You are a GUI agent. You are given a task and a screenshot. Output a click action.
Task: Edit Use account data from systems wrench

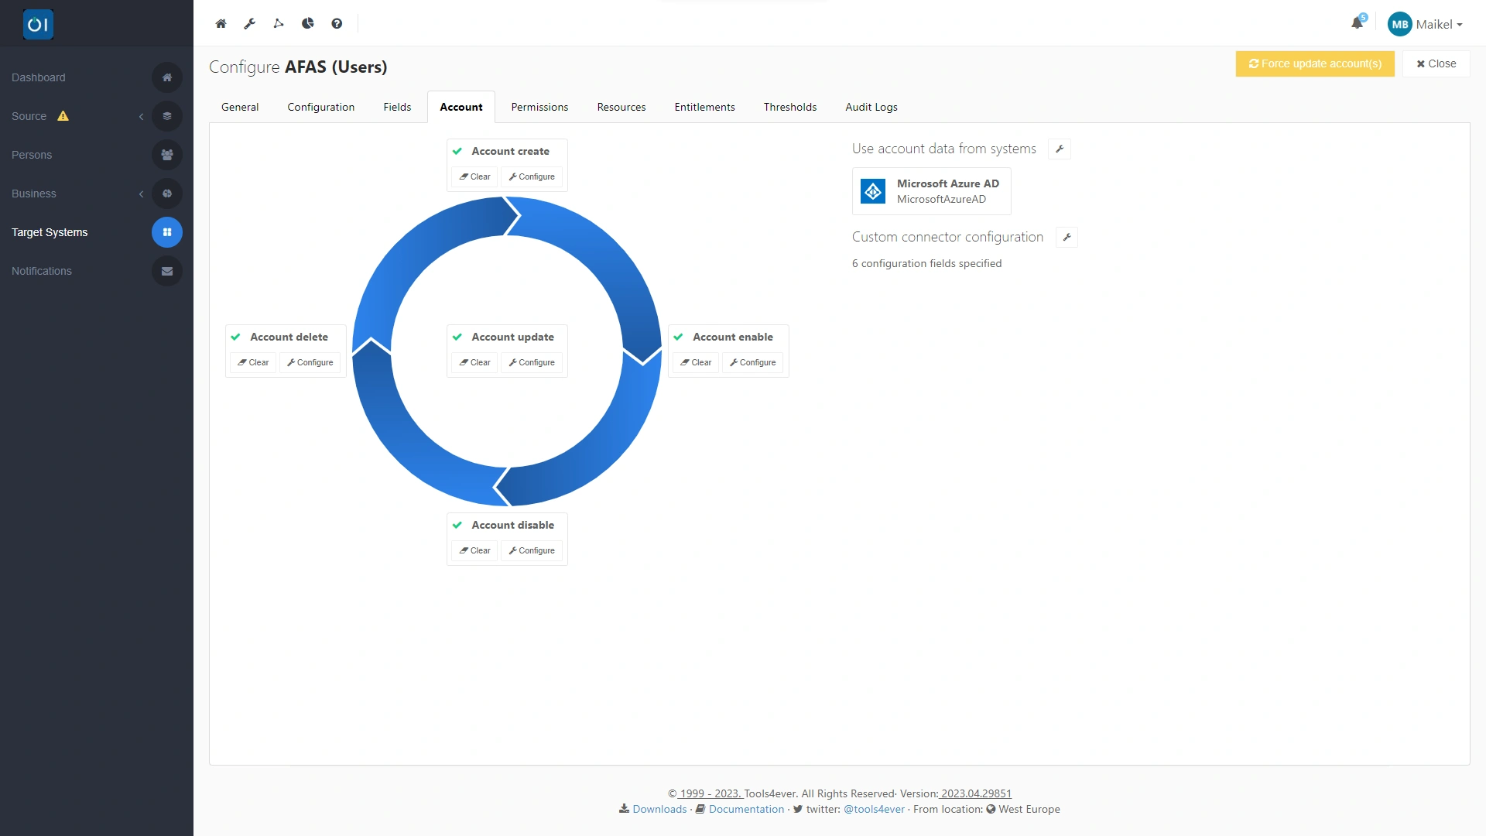tap(1059, 149)
